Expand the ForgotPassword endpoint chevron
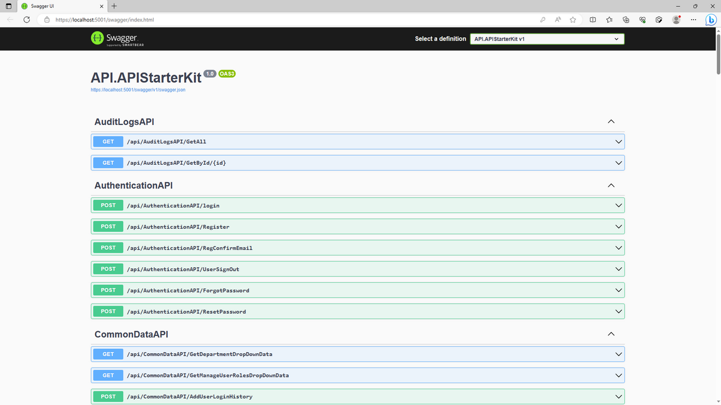The image size is (721, 405). tap(618, 291)
